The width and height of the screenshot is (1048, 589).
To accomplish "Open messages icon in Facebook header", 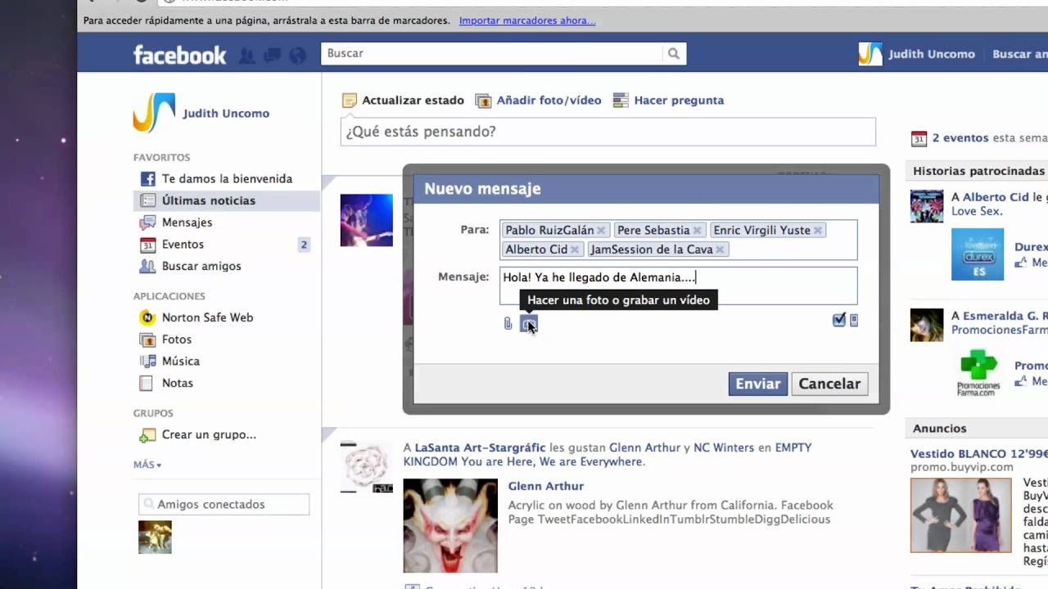I will [x=272, y=56].
